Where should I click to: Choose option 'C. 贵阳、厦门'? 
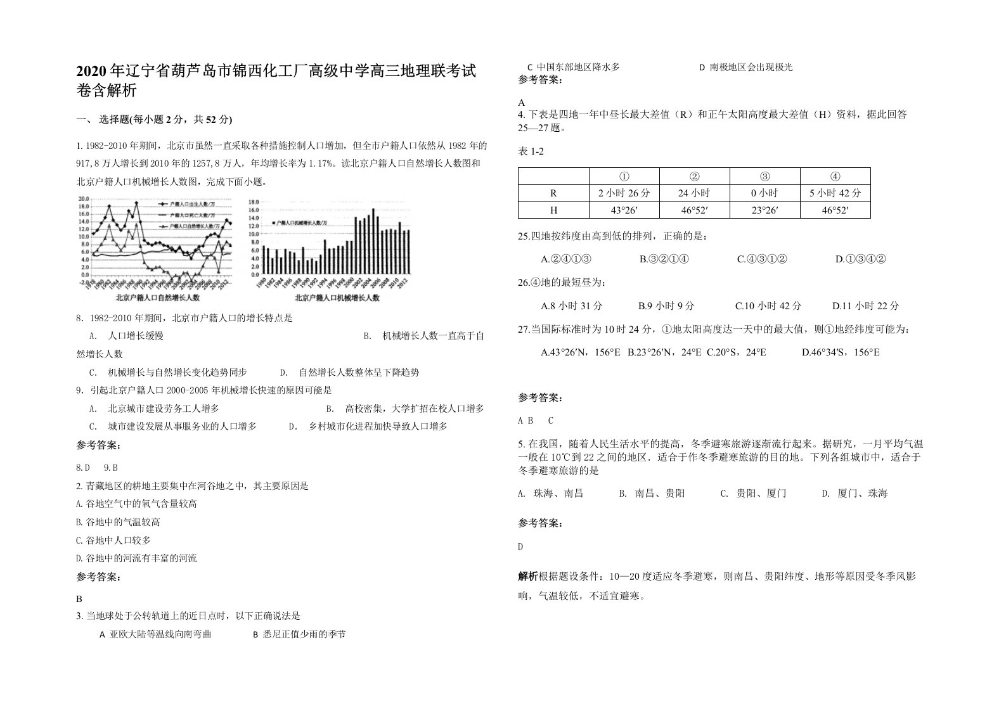[x=753, y=493]
